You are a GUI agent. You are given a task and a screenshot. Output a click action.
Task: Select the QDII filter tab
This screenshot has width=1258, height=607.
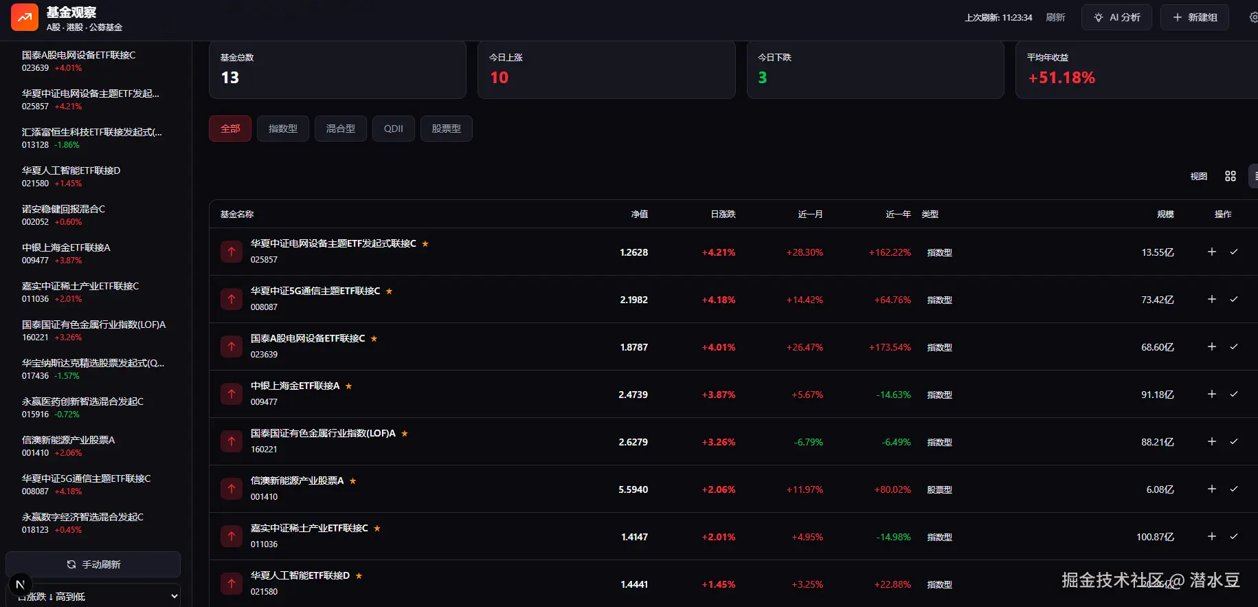point(393,129)
